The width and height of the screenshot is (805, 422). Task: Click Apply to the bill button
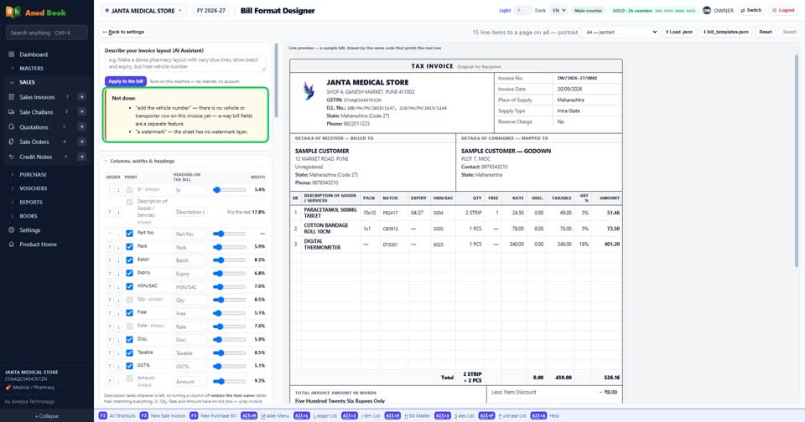coord(126,81)
